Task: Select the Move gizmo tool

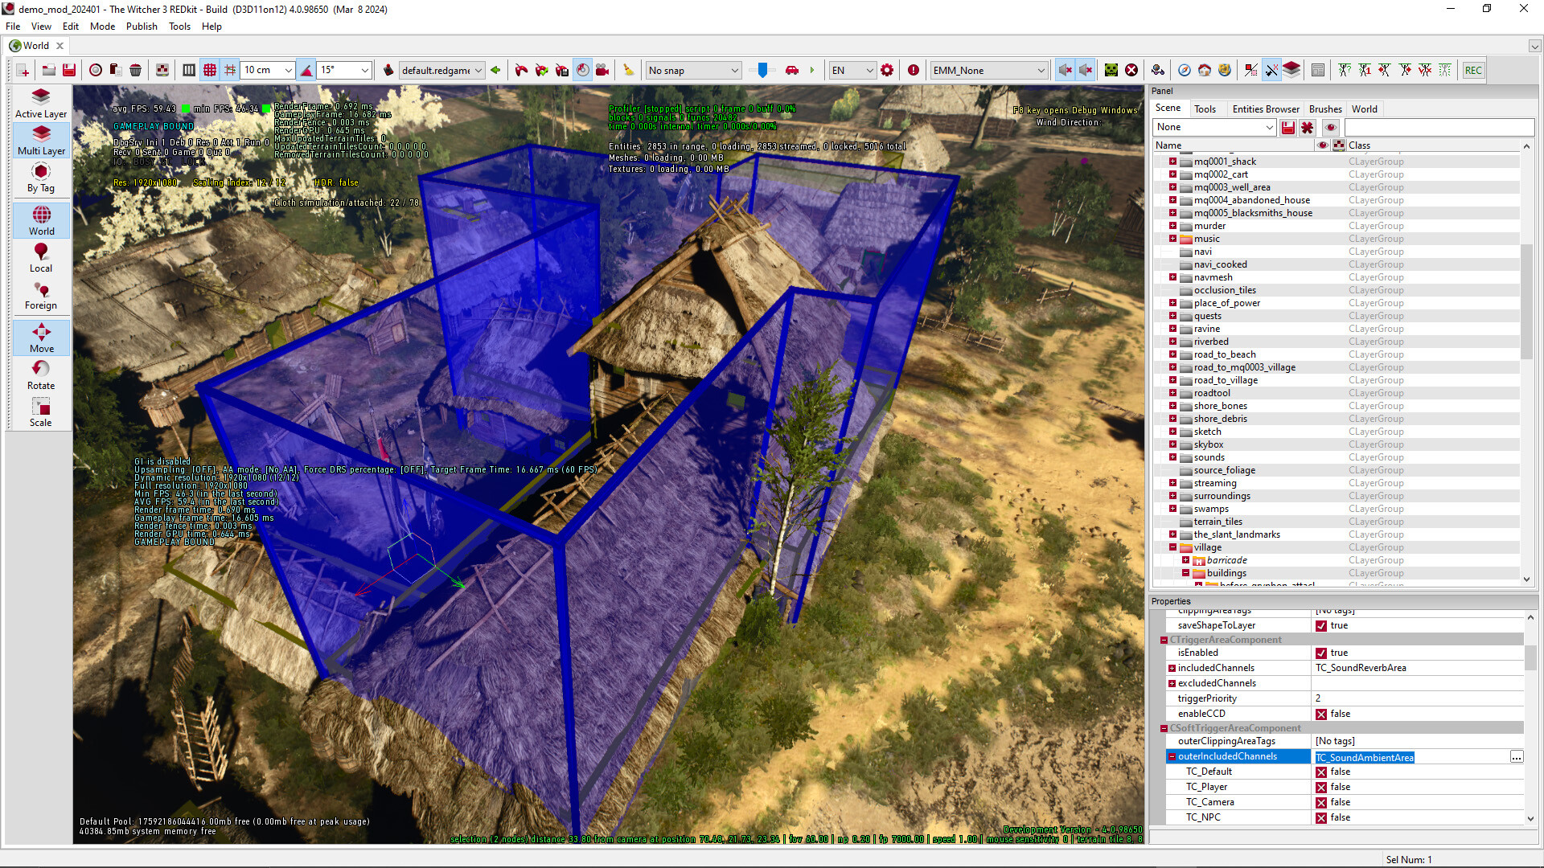Action: point(40,337)
